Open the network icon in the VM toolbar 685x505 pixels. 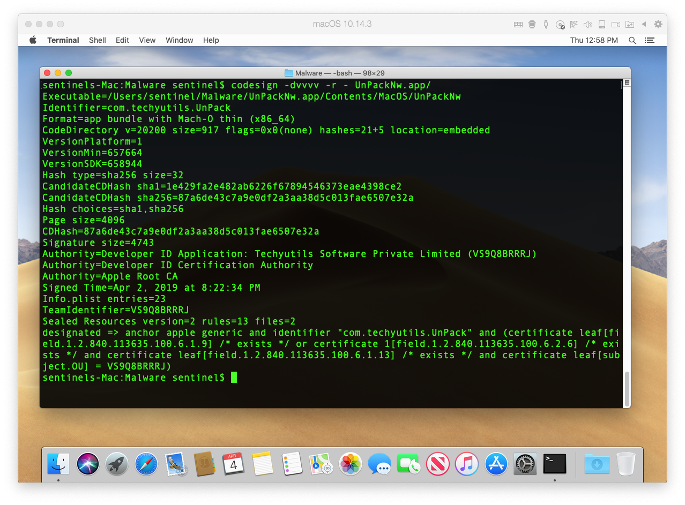574,25
